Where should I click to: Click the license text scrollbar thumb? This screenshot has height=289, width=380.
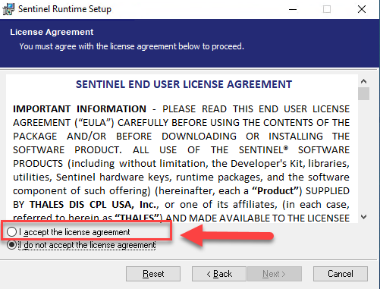point(363,93)
